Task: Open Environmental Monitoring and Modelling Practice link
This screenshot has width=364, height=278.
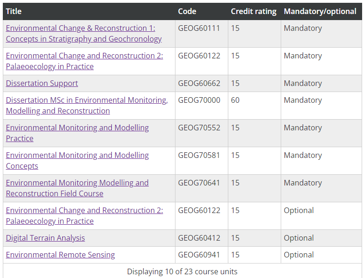Action: [x=77, y=133]
